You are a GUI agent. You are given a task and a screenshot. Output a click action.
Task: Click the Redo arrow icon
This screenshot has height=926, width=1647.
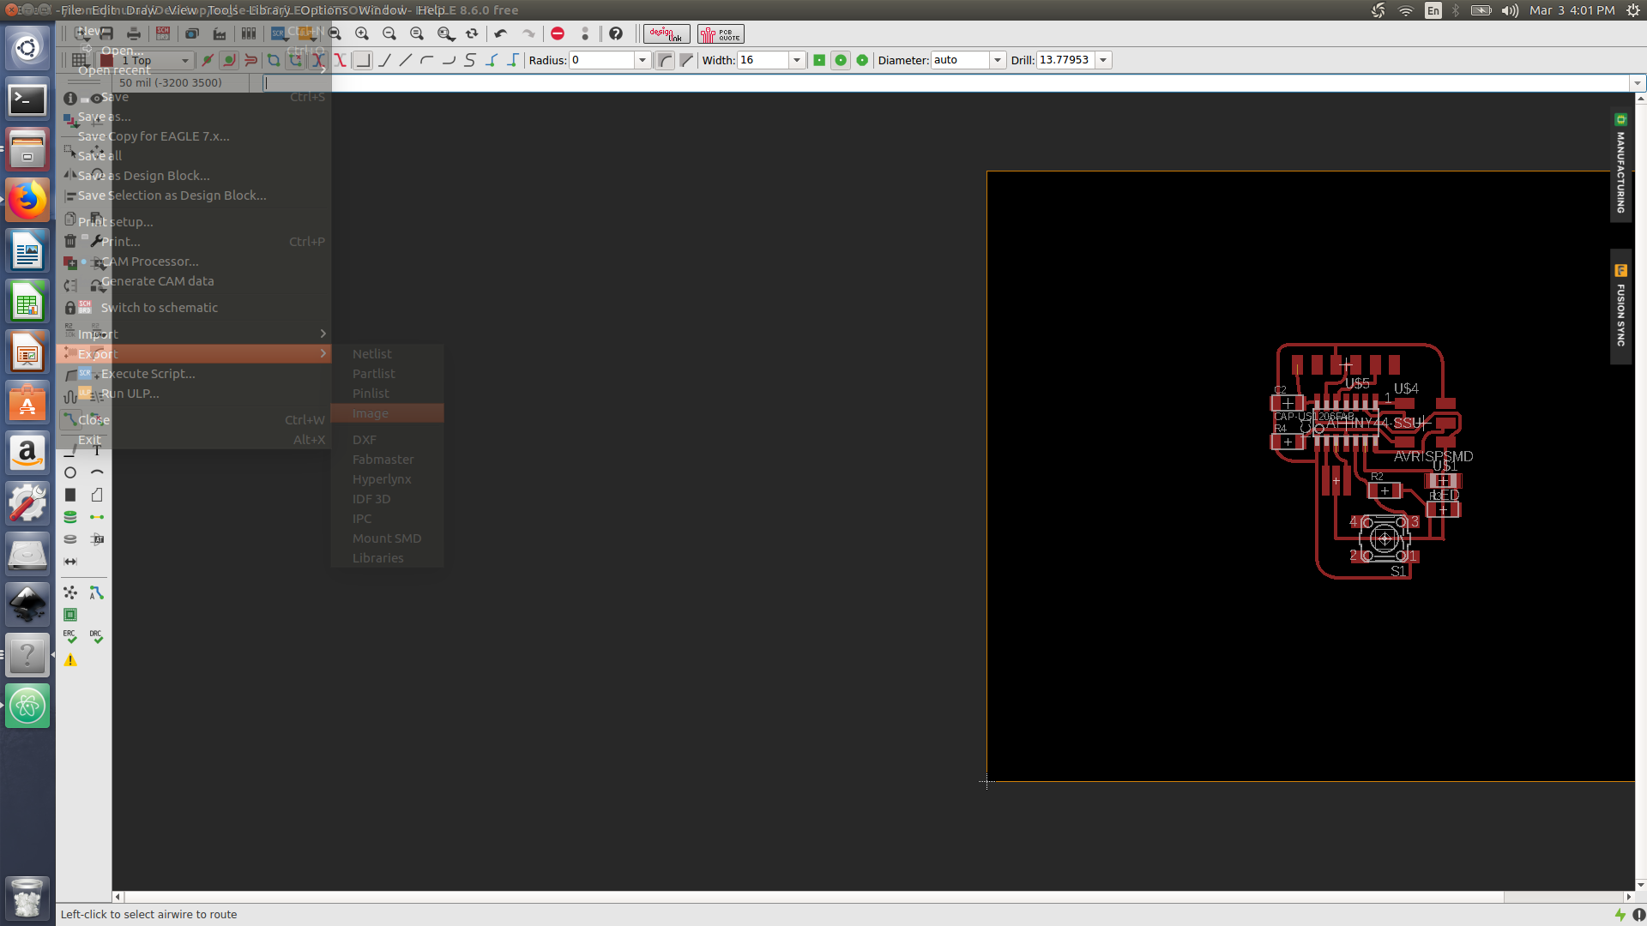click(528, 33)
